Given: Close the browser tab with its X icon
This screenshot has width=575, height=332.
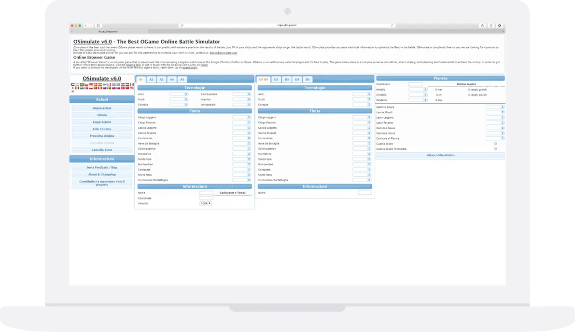Looking at the screenshot, I should 72,31.
